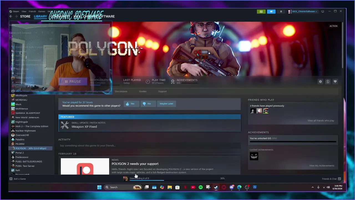
Task: Select POLYGON downloading entry in library
Action: (x=31, y=148)
